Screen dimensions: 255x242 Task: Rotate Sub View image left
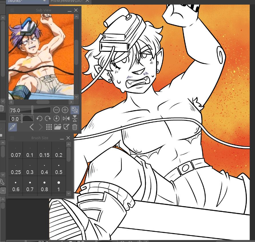[x=39, y=119]
